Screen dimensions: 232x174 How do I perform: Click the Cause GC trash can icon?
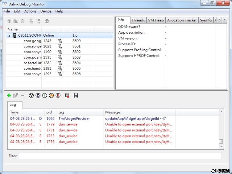(x=22, y=21)
